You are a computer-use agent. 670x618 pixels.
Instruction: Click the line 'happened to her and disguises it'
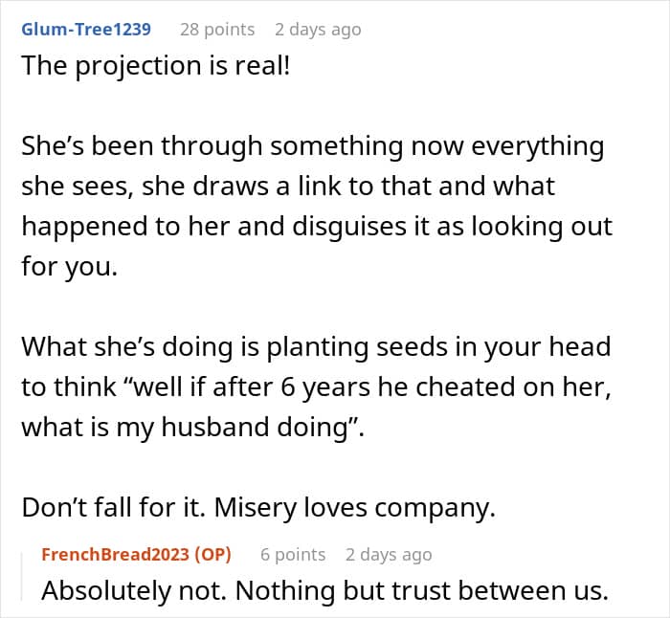317,227
